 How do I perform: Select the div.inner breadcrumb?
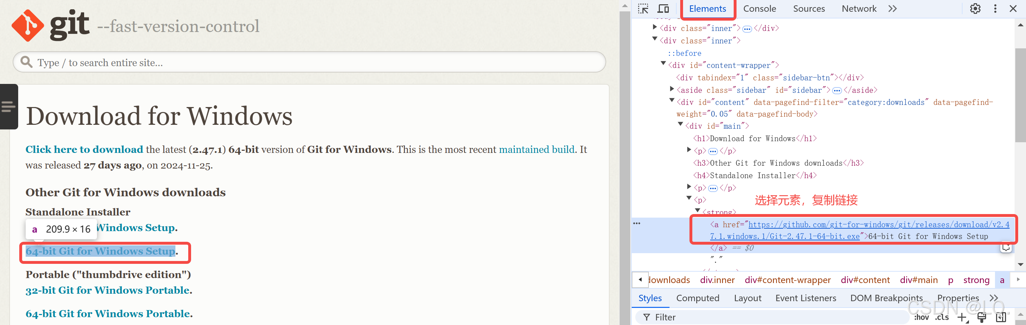pos(717,280)
